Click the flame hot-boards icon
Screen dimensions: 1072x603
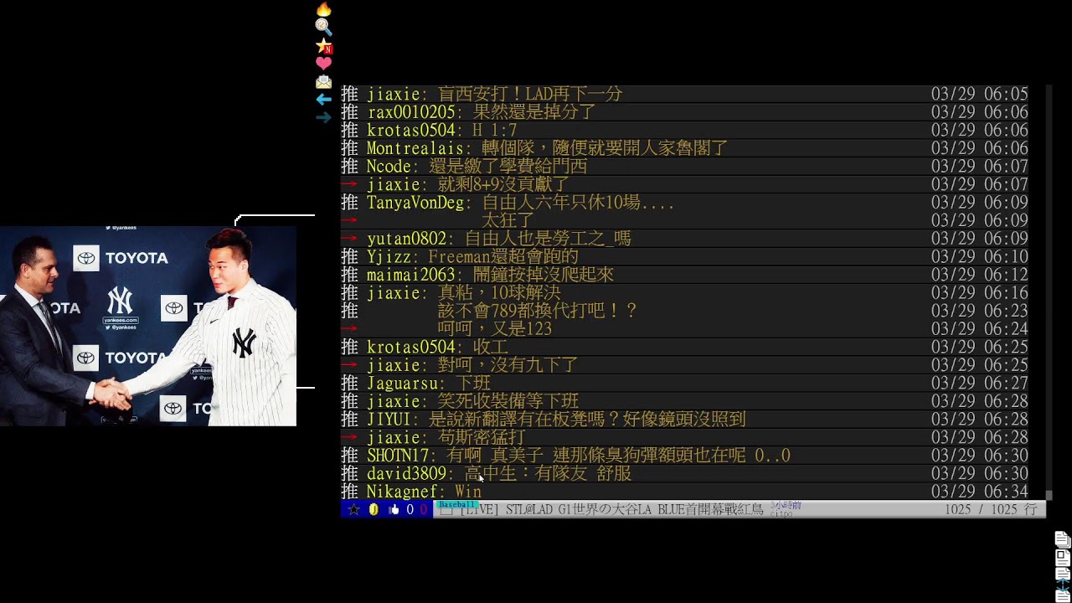coord(323,9)
